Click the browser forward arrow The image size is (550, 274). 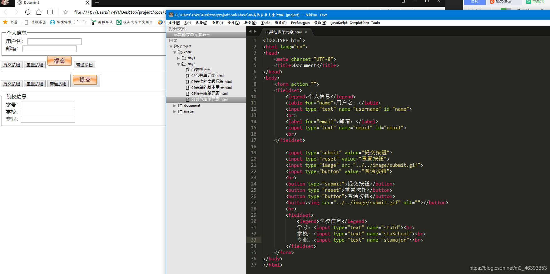(x=17, y=12)
